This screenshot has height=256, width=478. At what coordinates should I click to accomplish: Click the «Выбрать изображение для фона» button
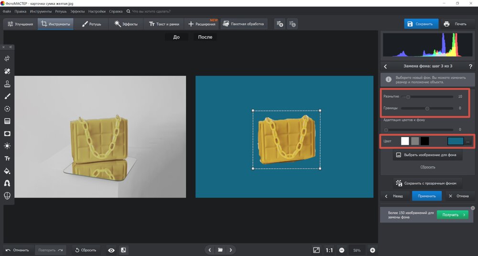[427, 155]
